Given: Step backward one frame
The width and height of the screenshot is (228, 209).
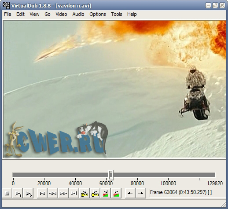Looking at the screenshot, I should [x=53, y=193].
